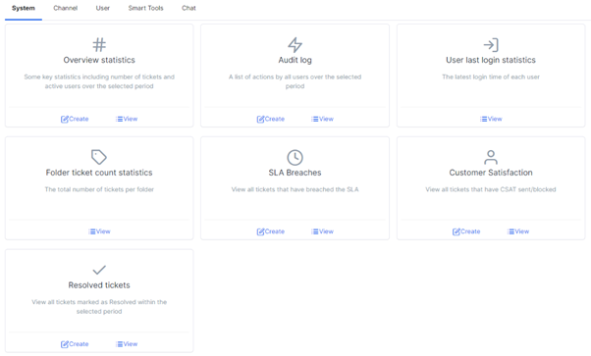
Task: Open the Smart Tools tab
Action: [145, 8]
